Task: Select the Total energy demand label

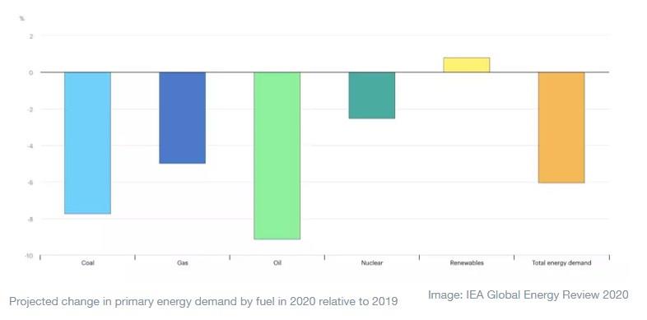Action: pos(561,262)
